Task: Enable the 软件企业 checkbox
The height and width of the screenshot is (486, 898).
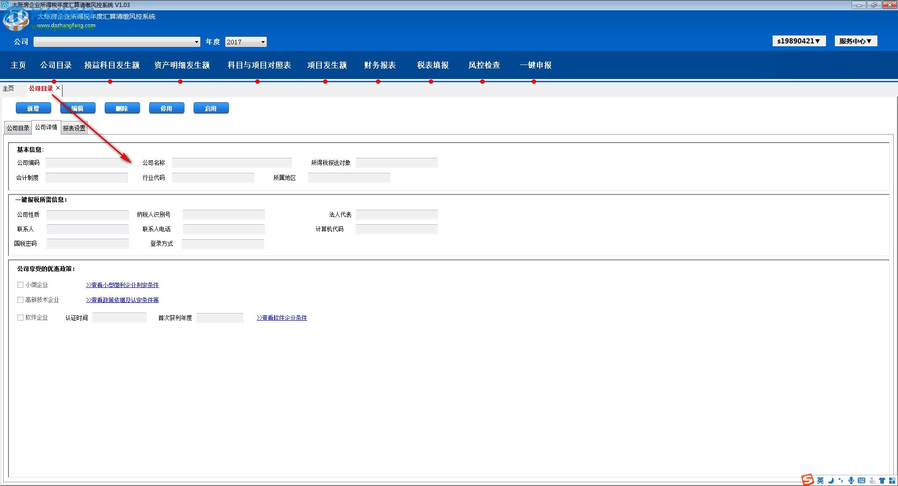Action: pyautogui.click(x=20, y=317)
